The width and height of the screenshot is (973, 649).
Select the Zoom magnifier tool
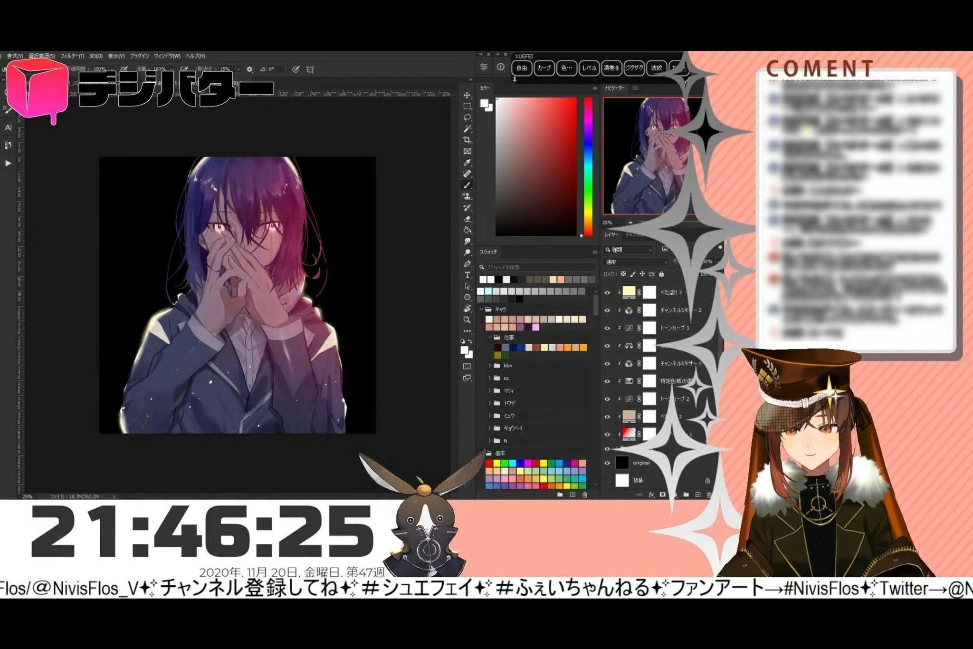click(x=467, y=320)
